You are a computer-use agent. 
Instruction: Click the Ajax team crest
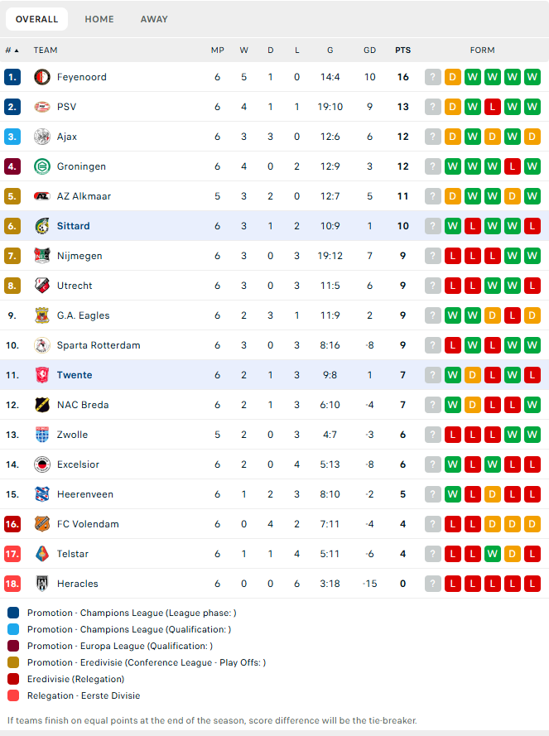pyautogui.click(x=42, y=137)
